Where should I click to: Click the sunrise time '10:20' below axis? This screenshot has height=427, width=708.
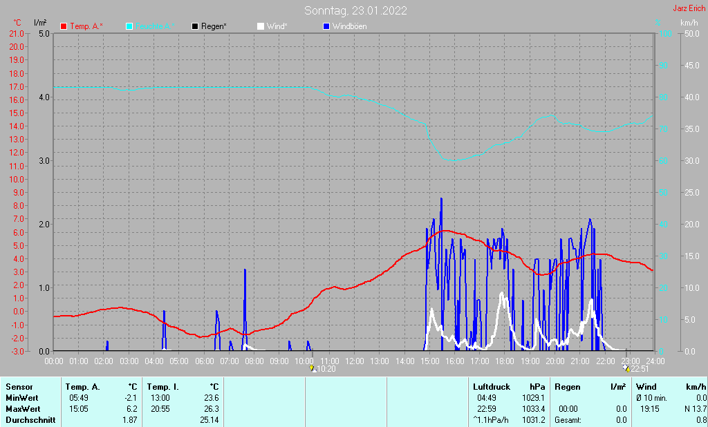click(326, 369)
